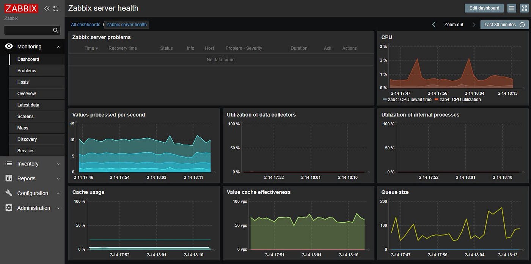Image resolution: width=531 pixels, height=264 pixels.
Task: Click the Host column header
Action: click(209, 48)
